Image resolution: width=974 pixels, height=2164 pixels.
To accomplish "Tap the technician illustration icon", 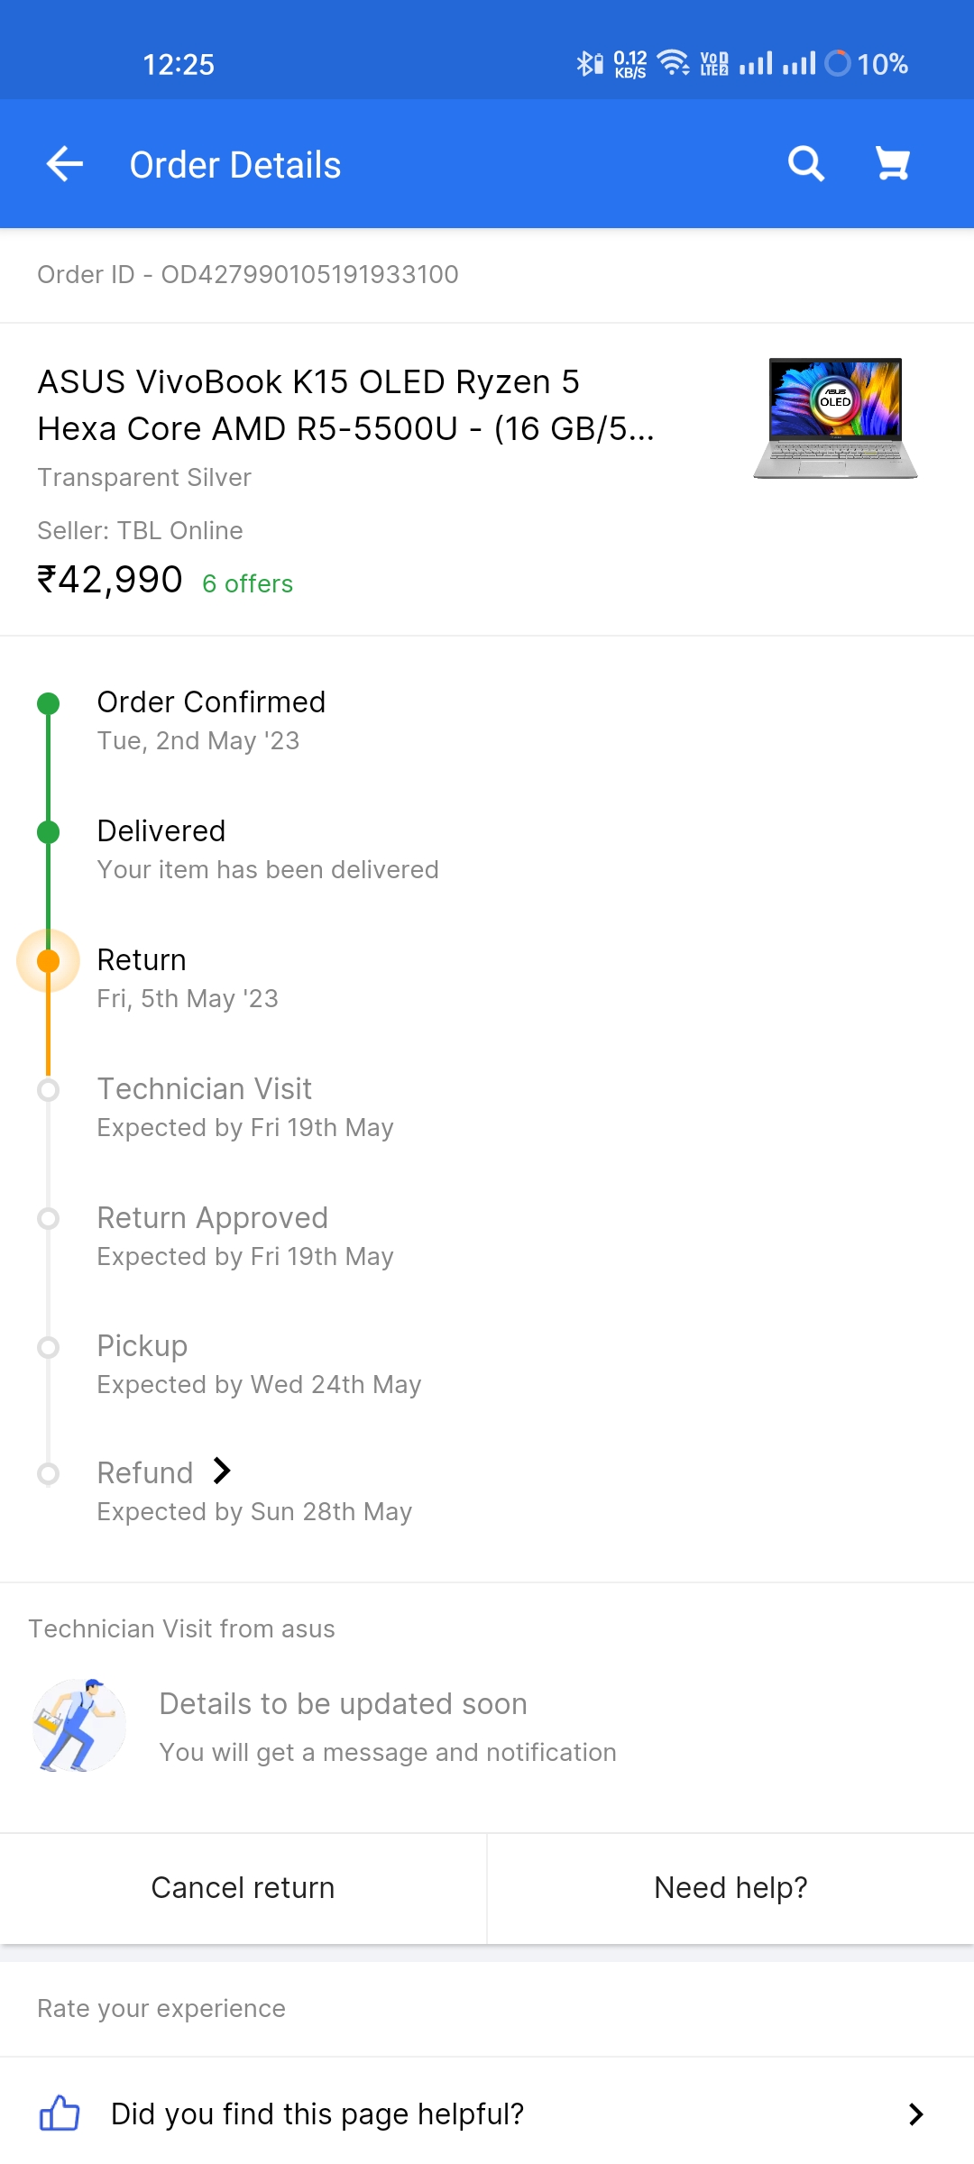I will coord(79,1726).
